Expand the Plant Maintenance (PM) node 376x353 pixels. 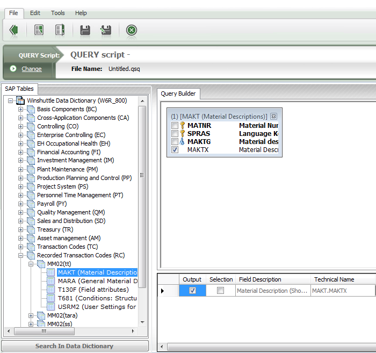tap(20, 170)
